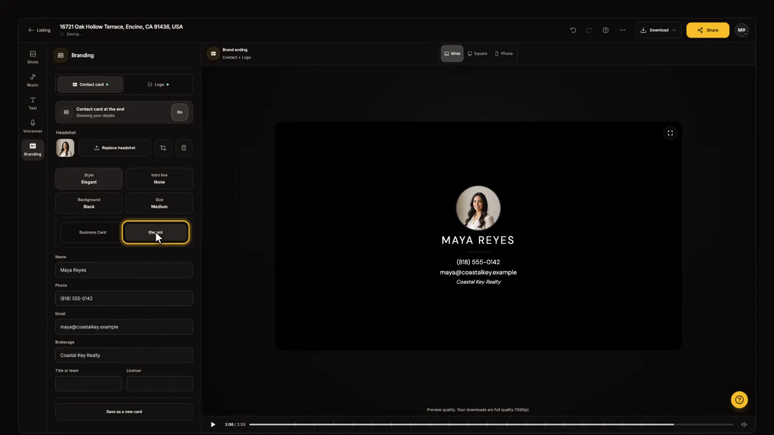Mute the preview volume icon

(744, 424)
